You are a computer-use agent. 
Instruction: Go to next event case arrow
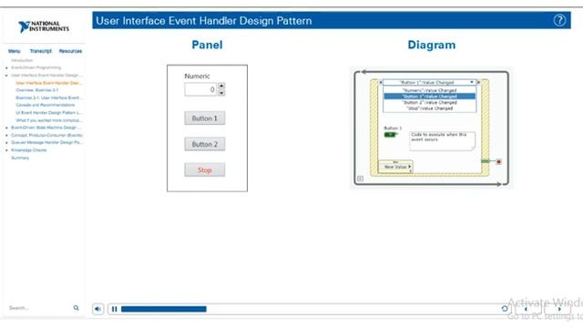coord(478,82)
